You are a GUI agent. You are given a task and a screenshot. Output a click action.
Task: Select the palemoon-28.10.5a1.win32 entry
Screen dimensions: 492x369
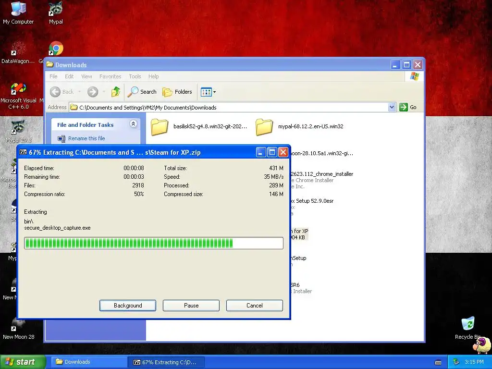click(x=322, y=153)
